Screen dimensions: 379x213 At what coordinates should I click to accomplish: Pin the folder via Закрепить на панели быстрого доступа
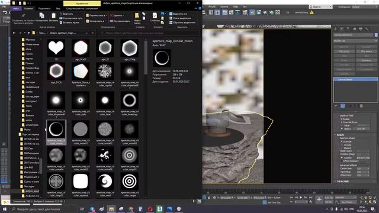[23, 18]
